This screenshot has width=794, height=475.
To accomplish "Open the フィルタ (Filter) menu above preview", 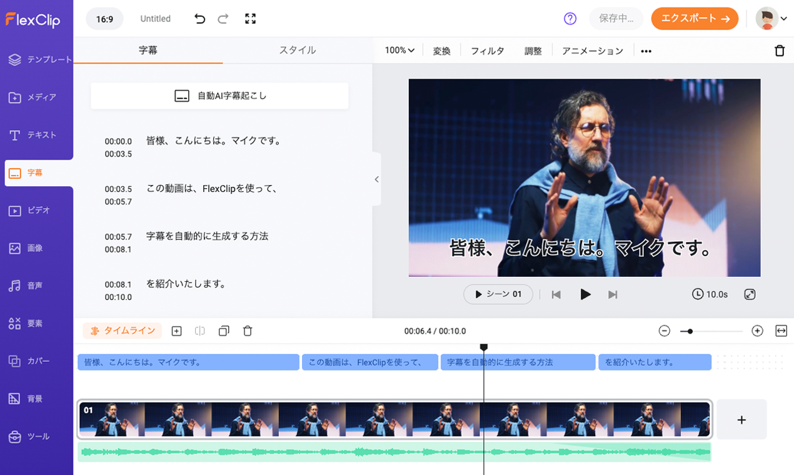I will click(488, 50).
